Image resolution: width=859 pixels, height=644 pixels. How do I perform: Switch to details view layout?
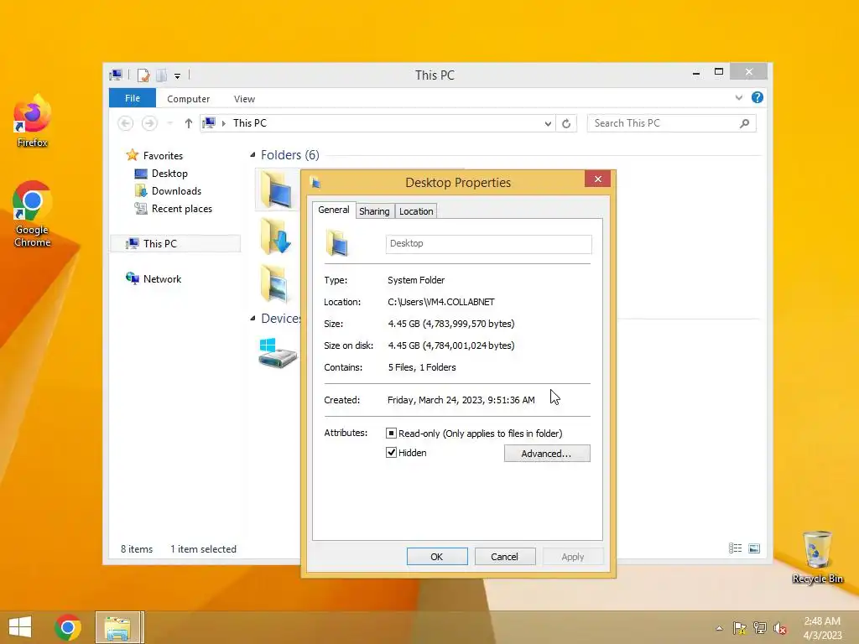[x=735, y=548]
